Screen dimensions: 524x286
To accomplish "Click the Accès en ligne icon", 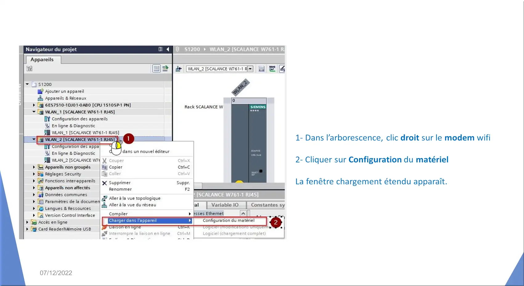I will click(34, 222).
